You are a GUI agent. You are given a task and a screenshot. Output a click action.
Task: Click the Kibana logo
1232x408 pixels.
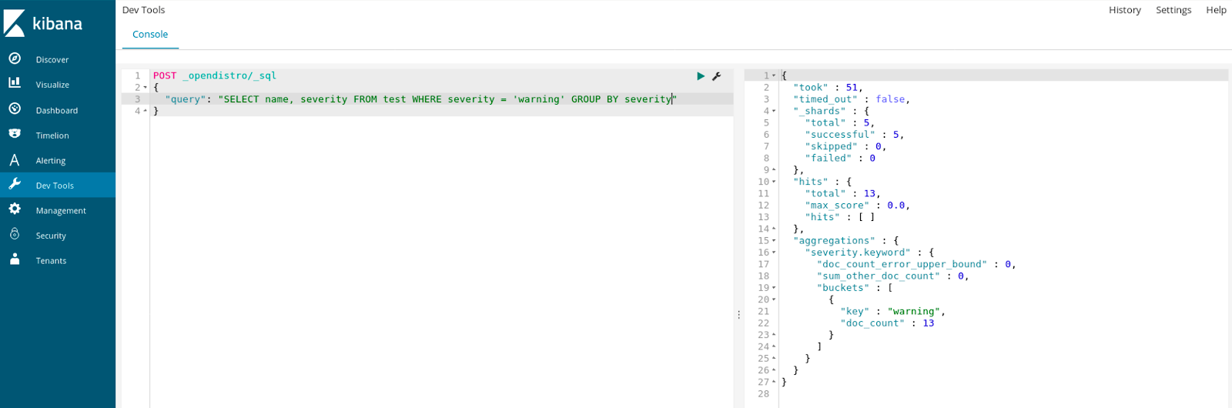[43, 23]
